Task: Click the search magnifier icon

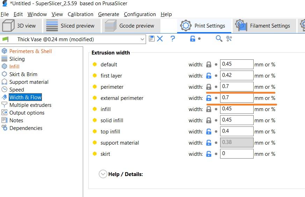Action: tap(219, 39)
